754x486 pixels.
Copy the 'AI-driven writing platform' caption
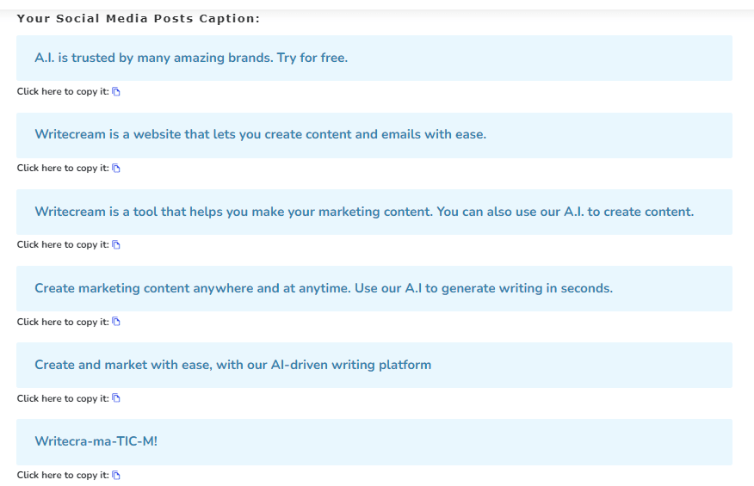point(116,398)
